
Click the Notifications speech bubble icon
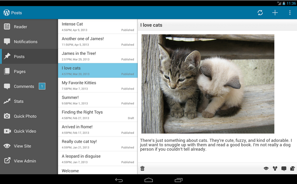click(x=7, y=42)
